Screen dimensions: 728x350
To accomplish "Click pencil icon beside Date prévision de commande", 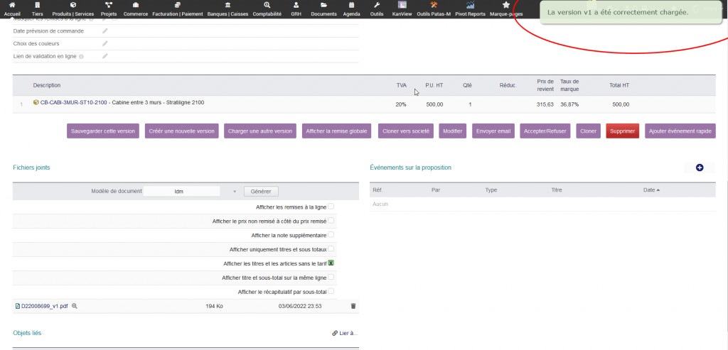I will tap(105, 31).
